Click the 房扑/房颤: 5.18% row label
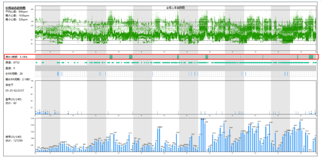Viewport: 322px width, 158px height. tap(16, 57)
